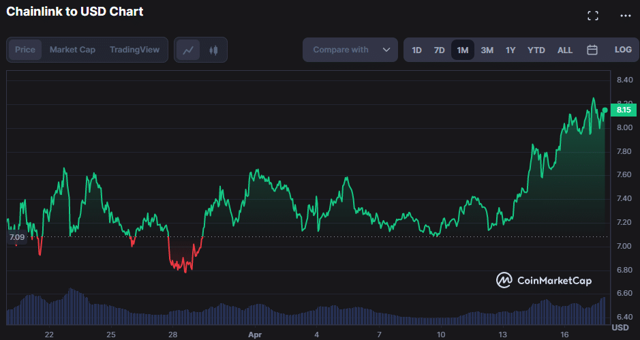
Task: Show the ALL time range
Action: tap(565, 50)
